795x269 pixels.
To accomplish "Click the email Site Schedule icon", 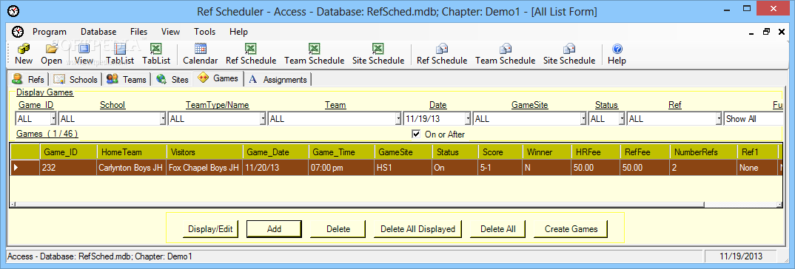I will pos(569,49).
